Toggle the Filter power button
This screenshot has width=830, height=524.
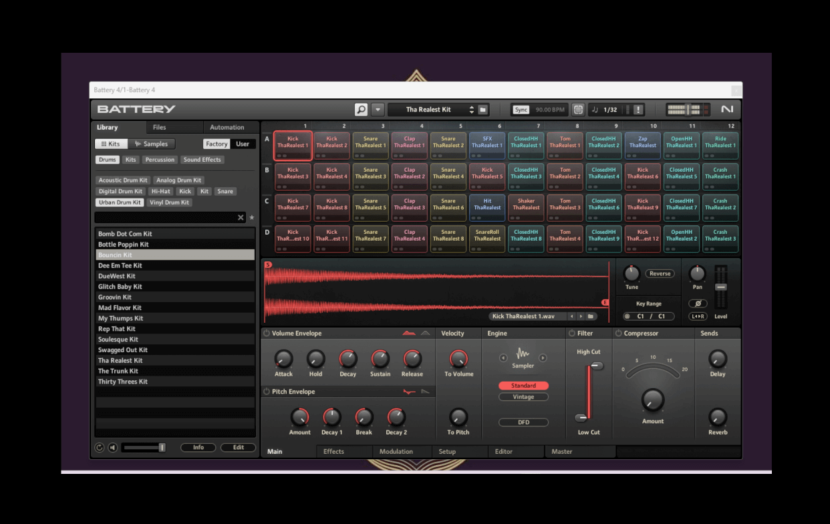tap(571, 334)
